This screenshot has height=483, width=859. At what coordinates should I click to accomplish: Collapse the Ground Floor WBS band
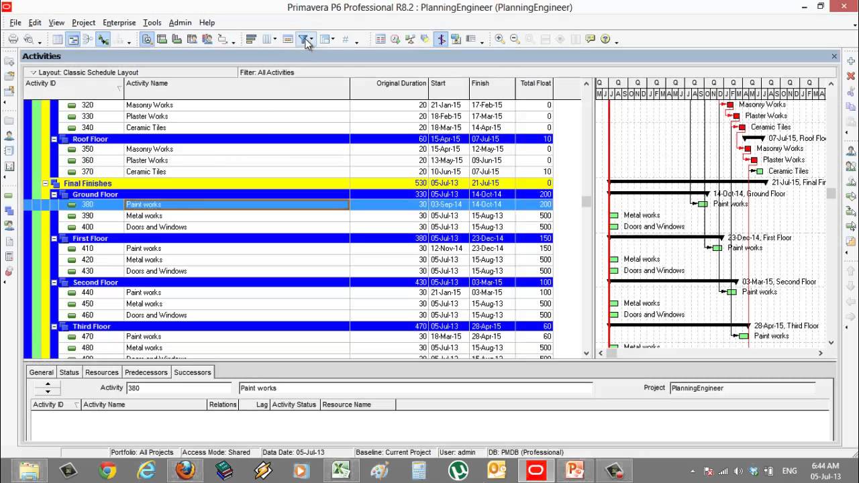55,195
